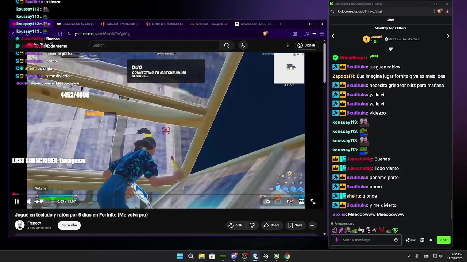Click the Send a message field

[x=366, y=240]
